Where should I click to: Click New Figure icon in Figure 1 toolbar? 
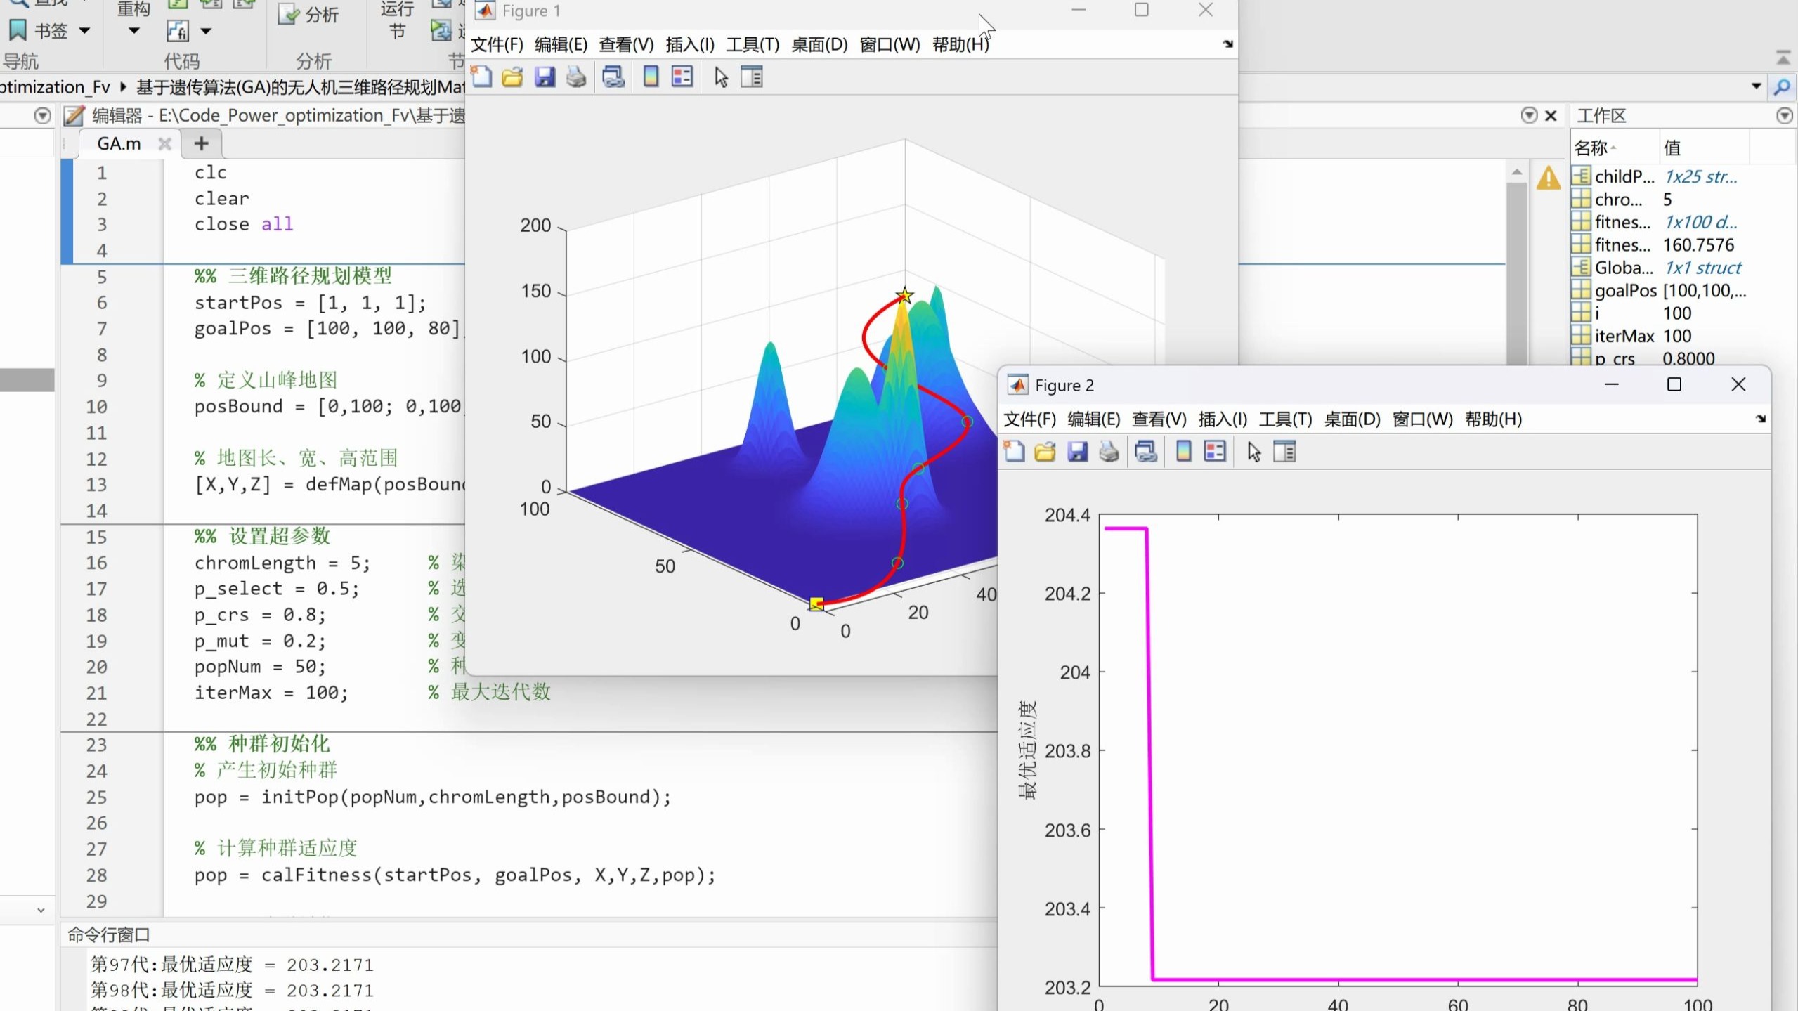[x=481, y=77]
